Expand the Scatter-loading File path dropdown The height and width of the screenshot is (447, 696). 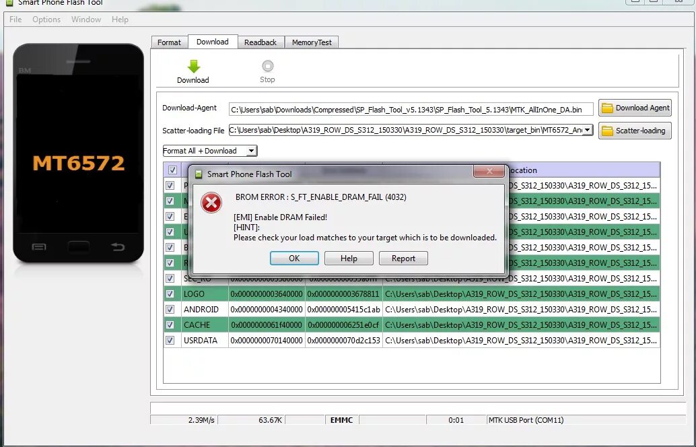pos(587,130)
